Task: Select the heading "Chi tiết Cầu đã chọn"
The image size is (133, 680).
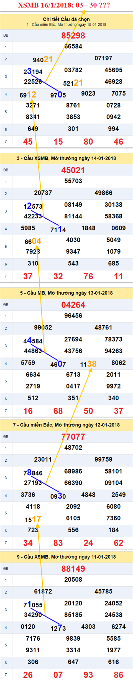Action: click(66, 19)
